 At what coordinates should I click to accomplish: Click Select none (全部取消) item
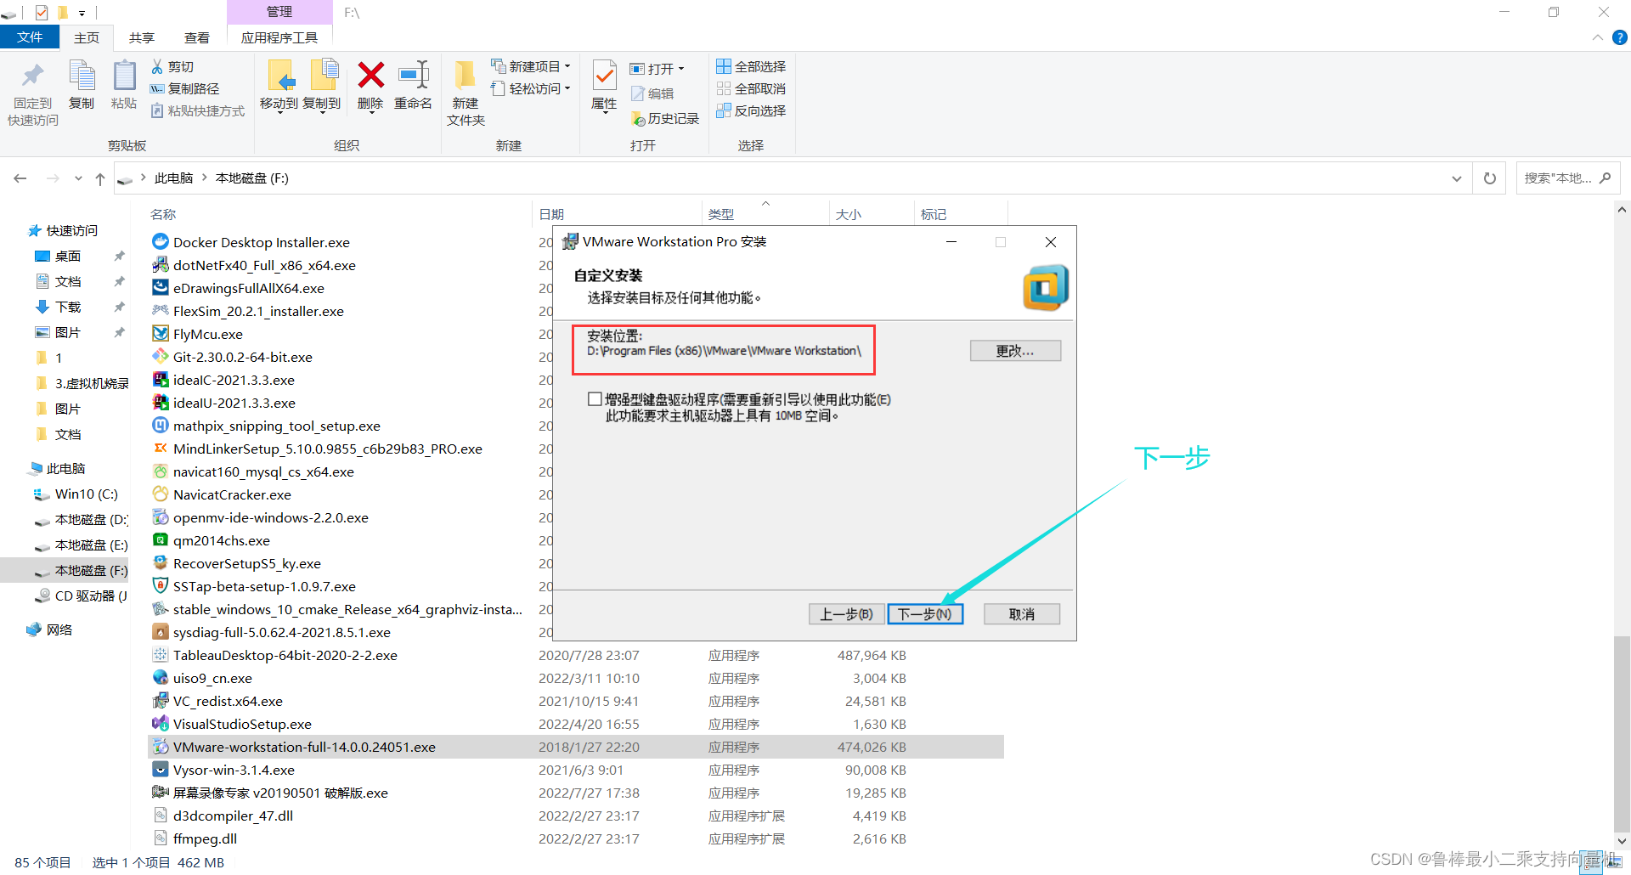pos(751,88)
